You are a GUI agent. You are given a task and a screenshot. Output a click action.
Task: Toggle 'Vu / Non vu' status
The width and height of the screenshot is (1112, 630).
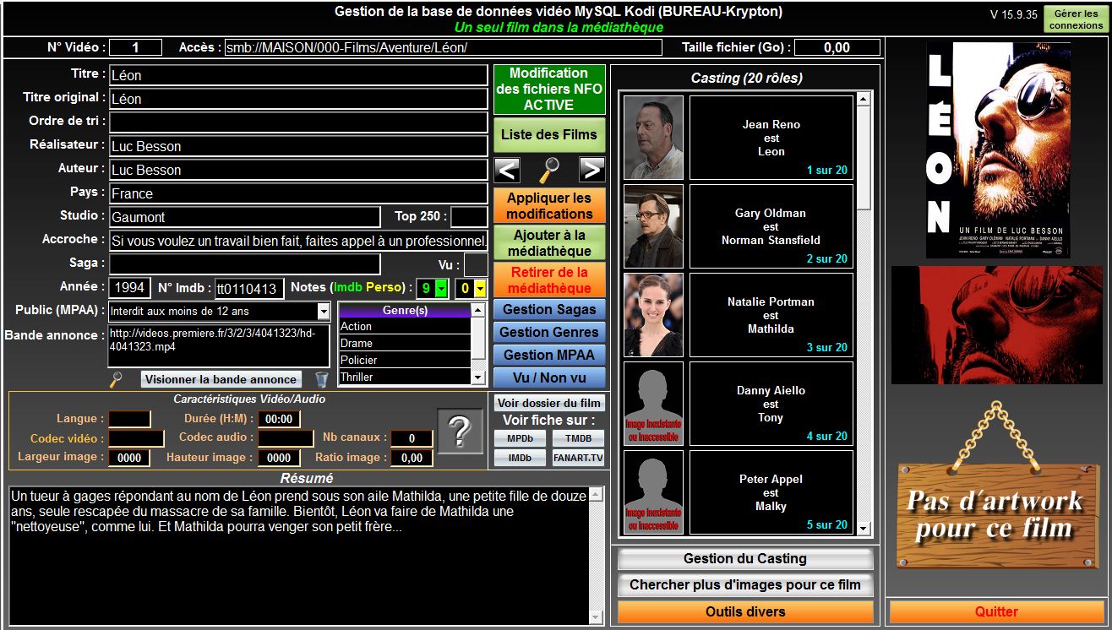pyautogui.click(x=549, y=377)
